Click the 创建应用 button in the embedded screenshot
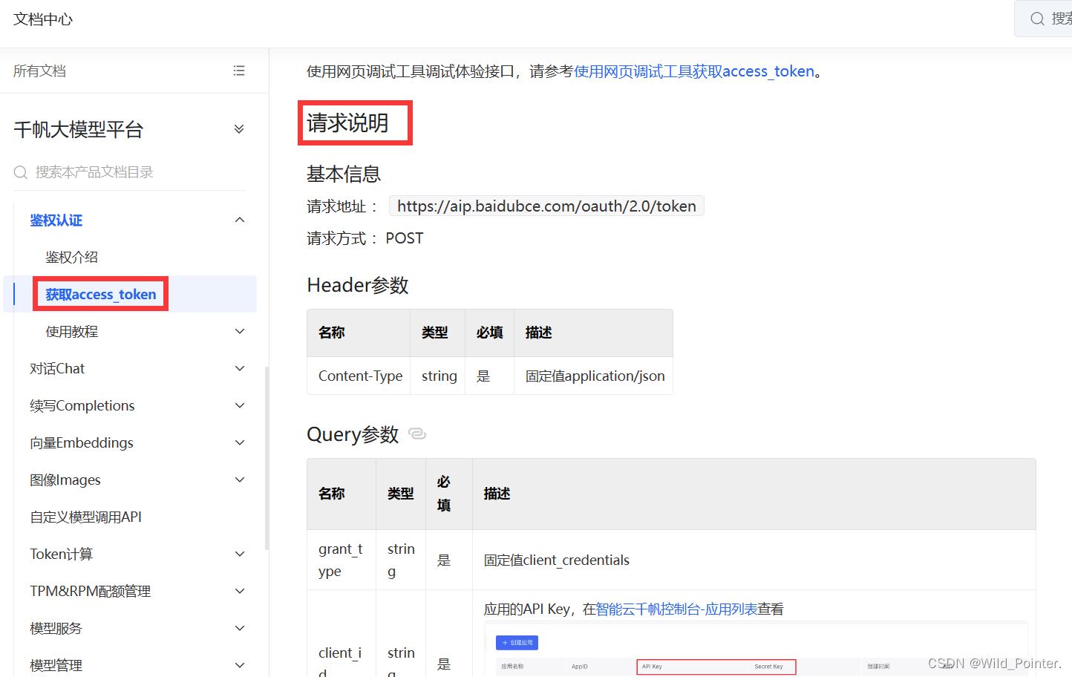 pyautogui.click(x=517, y=643)
